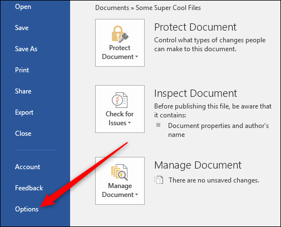Choose Print from the Backstage menu

(22, 70)
